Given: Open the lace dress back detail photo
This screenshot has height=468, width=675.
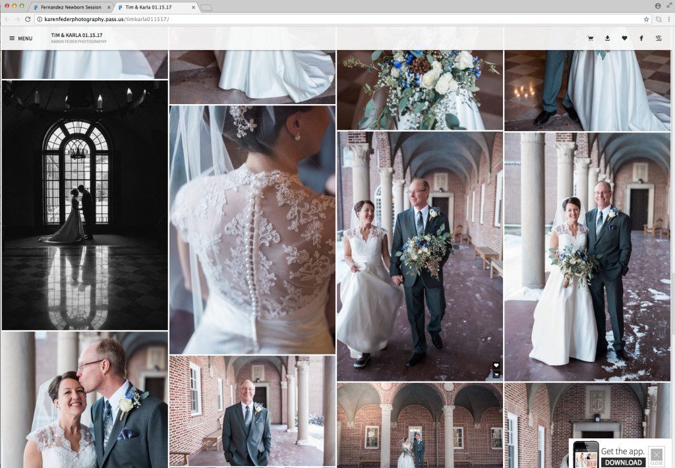Looking at the screenshot, I should 252,229.
